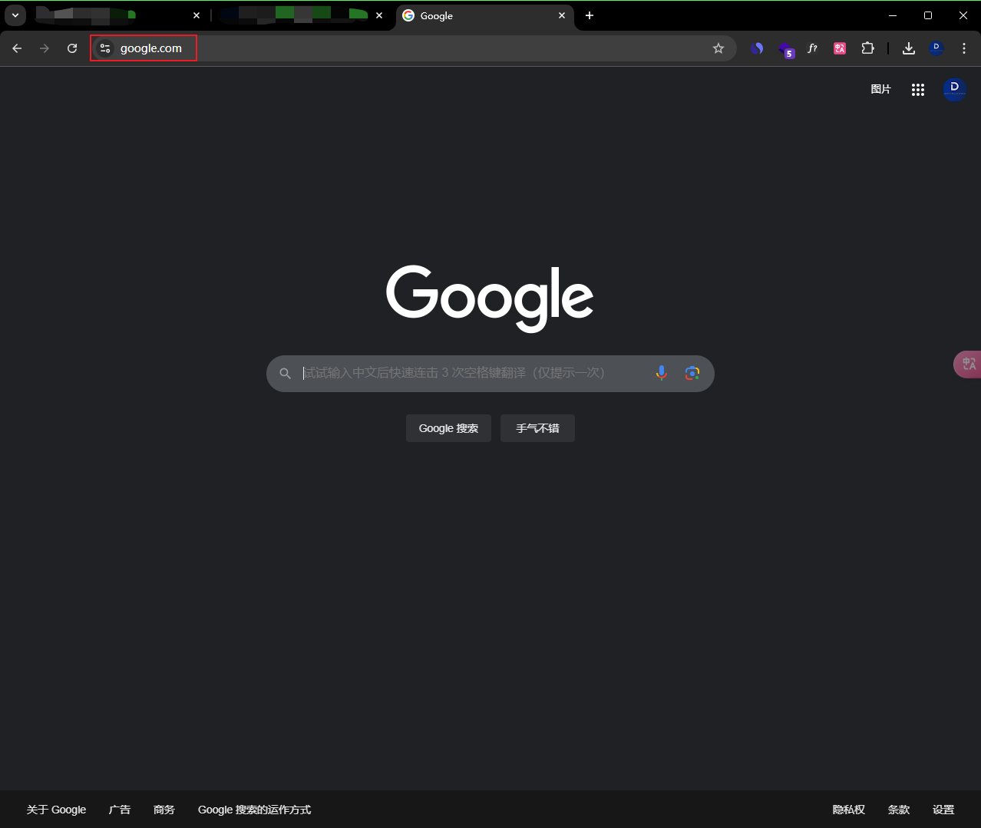Open the pink translate extension in toolbar
This screenshot has width=981, height=828.
tap(840, 48)
